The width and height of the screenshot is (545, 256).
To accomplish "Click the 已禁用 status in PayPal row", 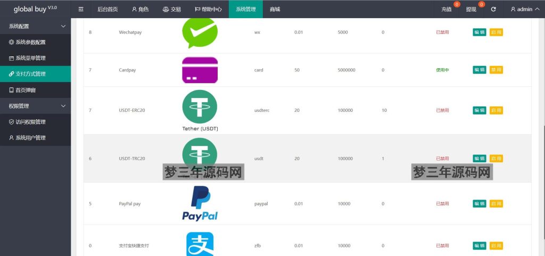I will click(x=442, y=203).
